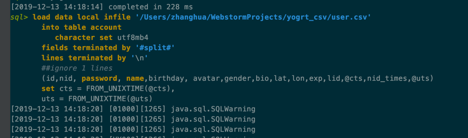Click the 'into table account' line
Screen dimensions: 468x138
82,27
